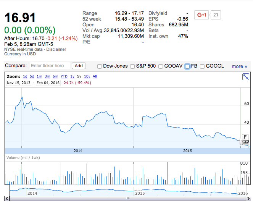Click the G+1 share button

[x=201, y=15]
